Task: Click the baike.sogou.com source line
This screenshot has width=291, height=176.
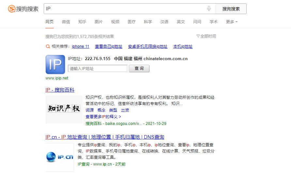Action: point(126,124)
